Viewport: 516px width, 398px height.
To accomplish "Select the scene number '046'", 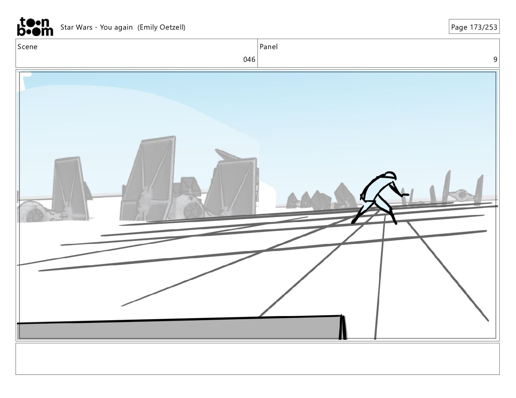I will click(249, 60).
